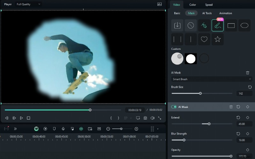
Task: Select the rectangle mask shape
Action: coord(231,26)
